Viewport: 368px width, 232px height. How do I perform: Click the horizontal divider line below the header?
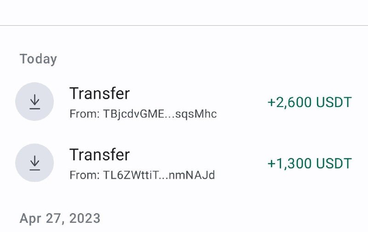point(184,25)
